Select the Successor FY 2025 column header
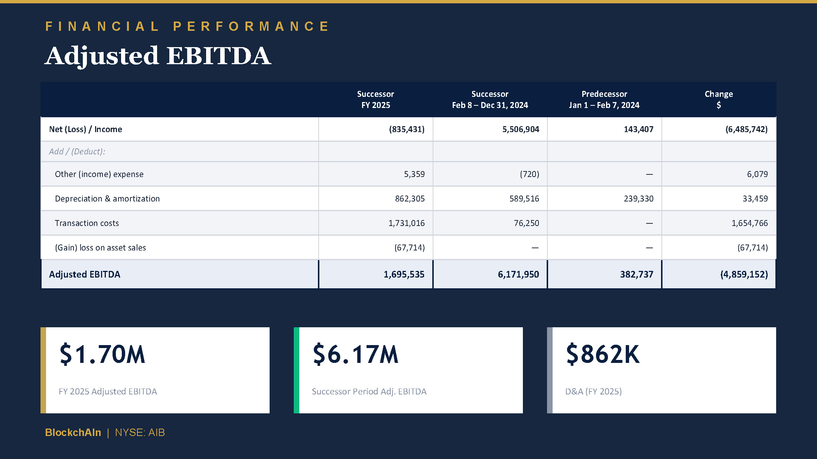817x459 pixels. click(375, 99)
